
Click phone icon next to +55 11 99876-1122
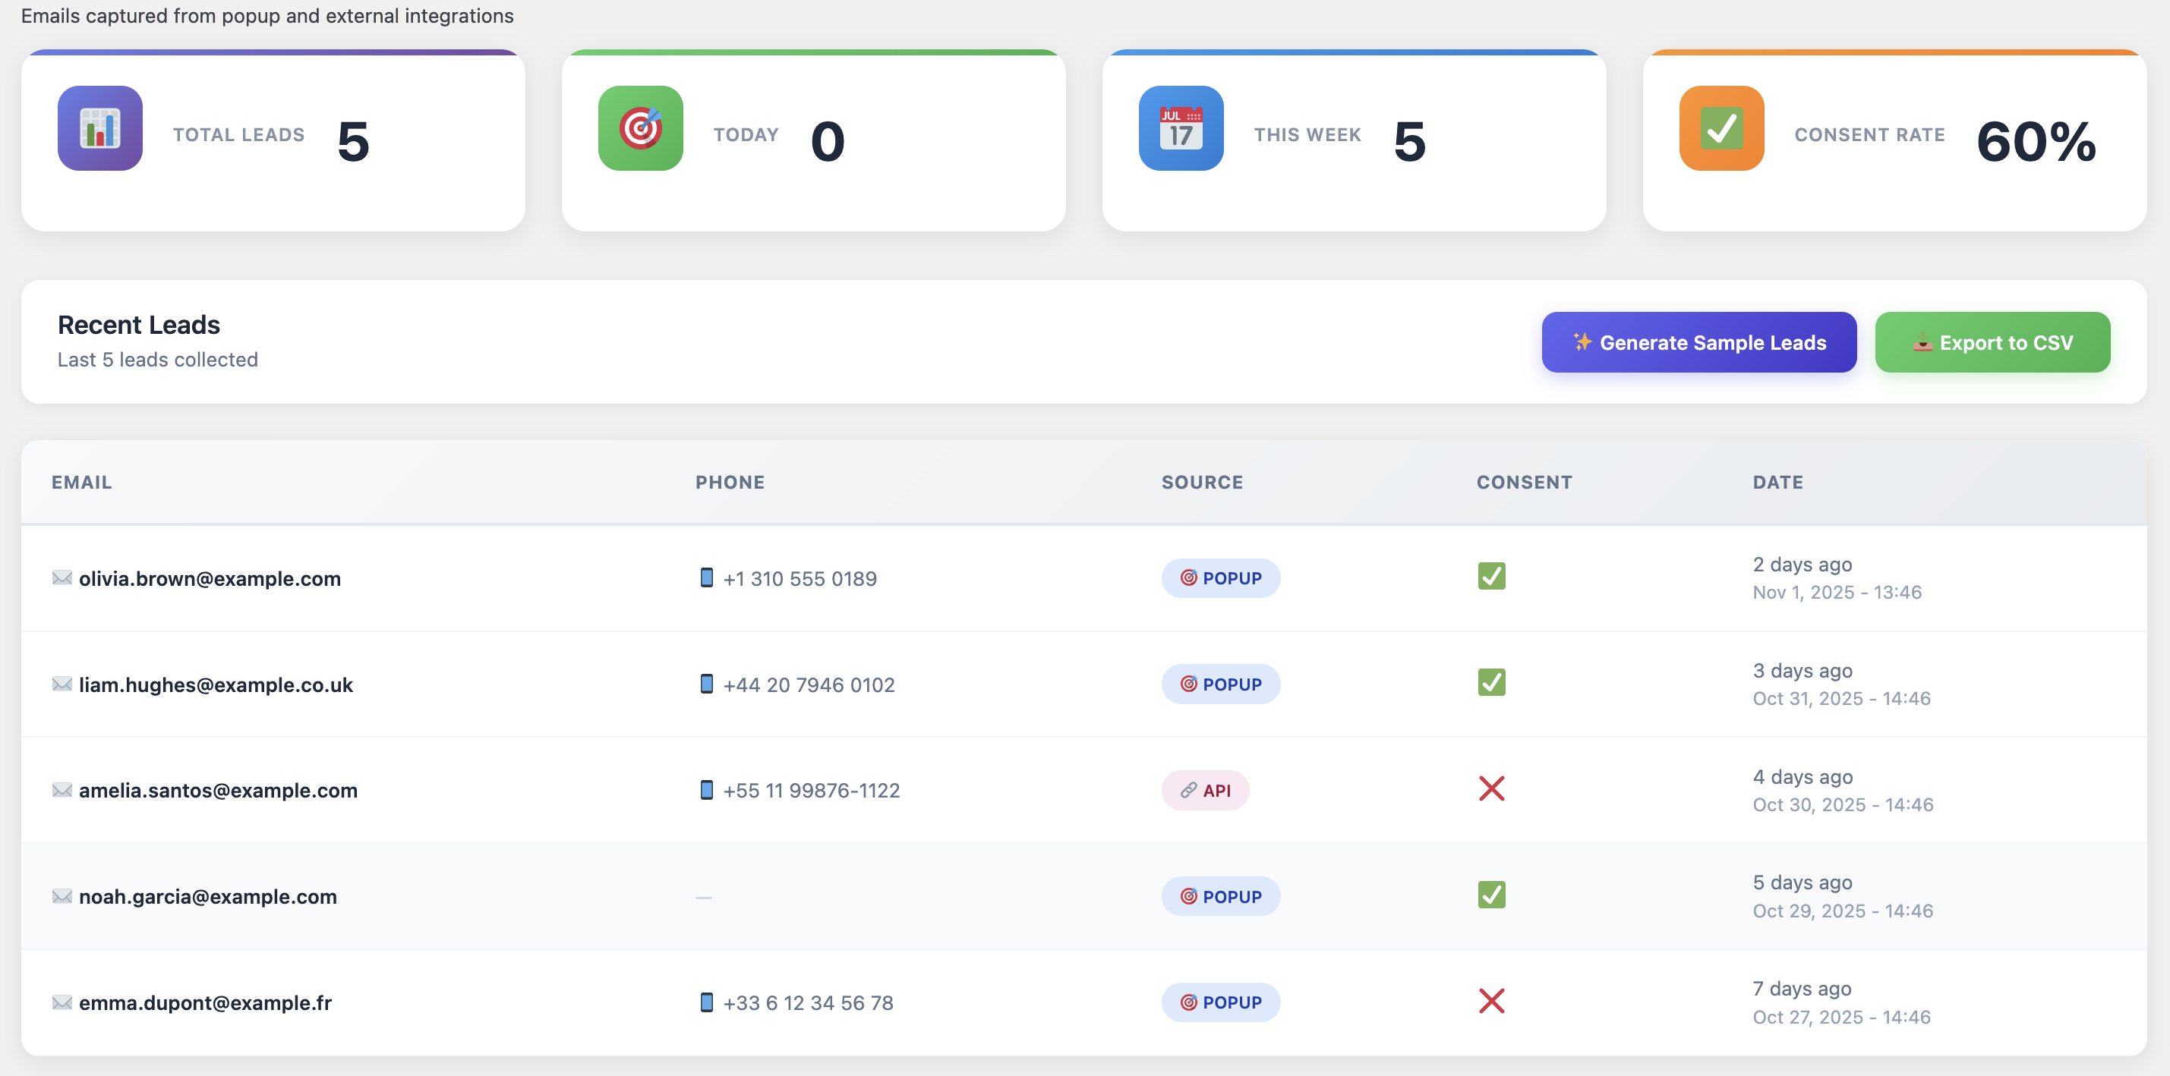click(x=707, y=790)
